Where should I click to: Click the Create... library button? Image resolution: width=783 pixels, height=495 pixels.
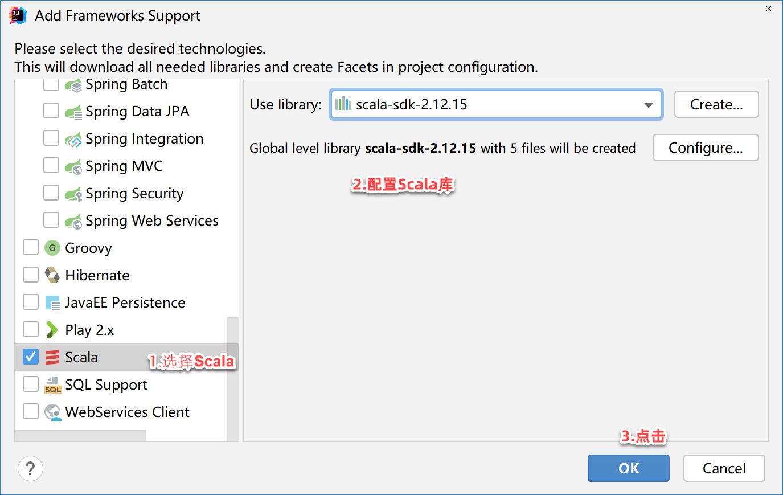pos(716,104)
